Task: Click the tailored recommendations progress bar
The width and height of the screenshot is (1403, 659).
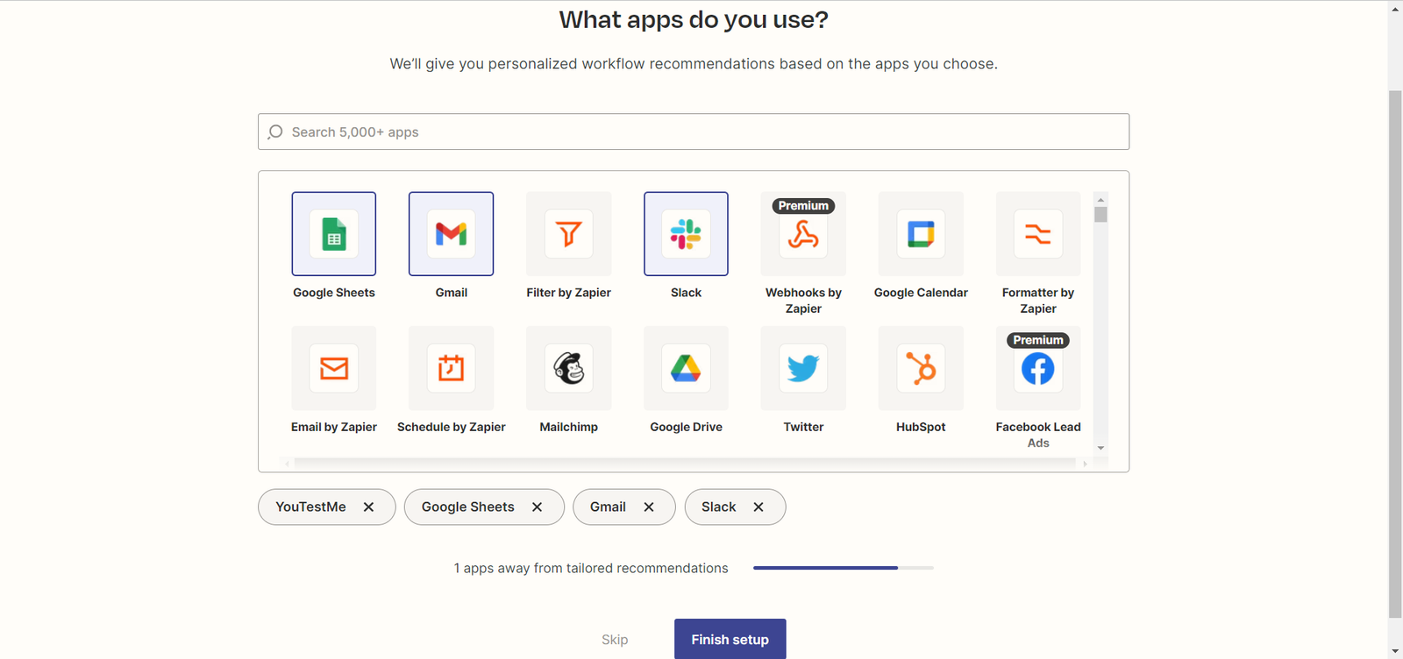Action: click(843, 568)
